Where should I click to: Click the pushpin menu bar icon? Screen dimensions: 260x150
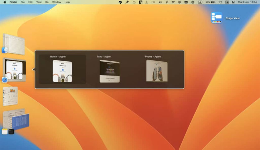[x=127, y=2]
